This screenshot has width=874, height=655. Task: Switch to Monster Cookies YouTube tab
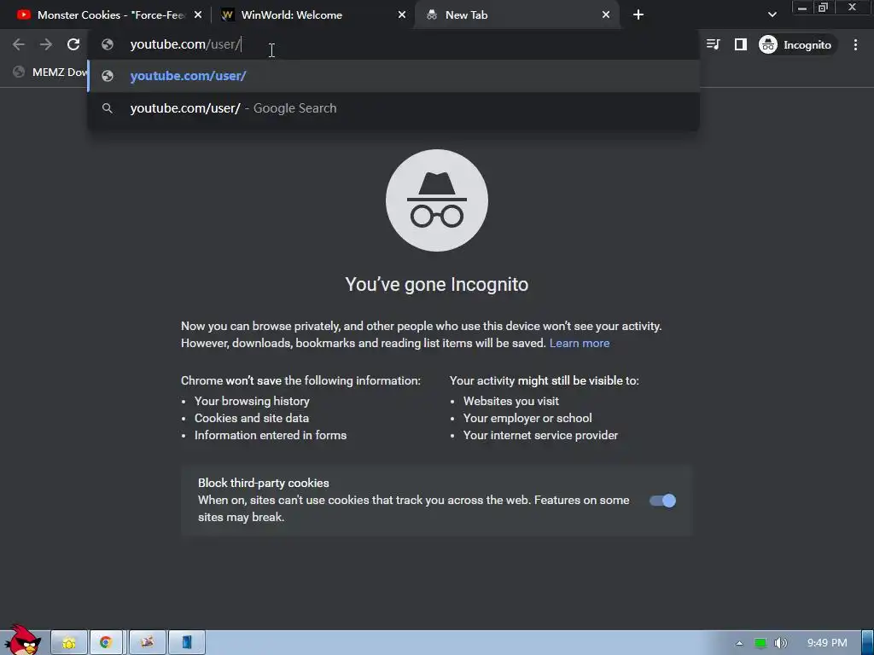(x=110, y=15)
